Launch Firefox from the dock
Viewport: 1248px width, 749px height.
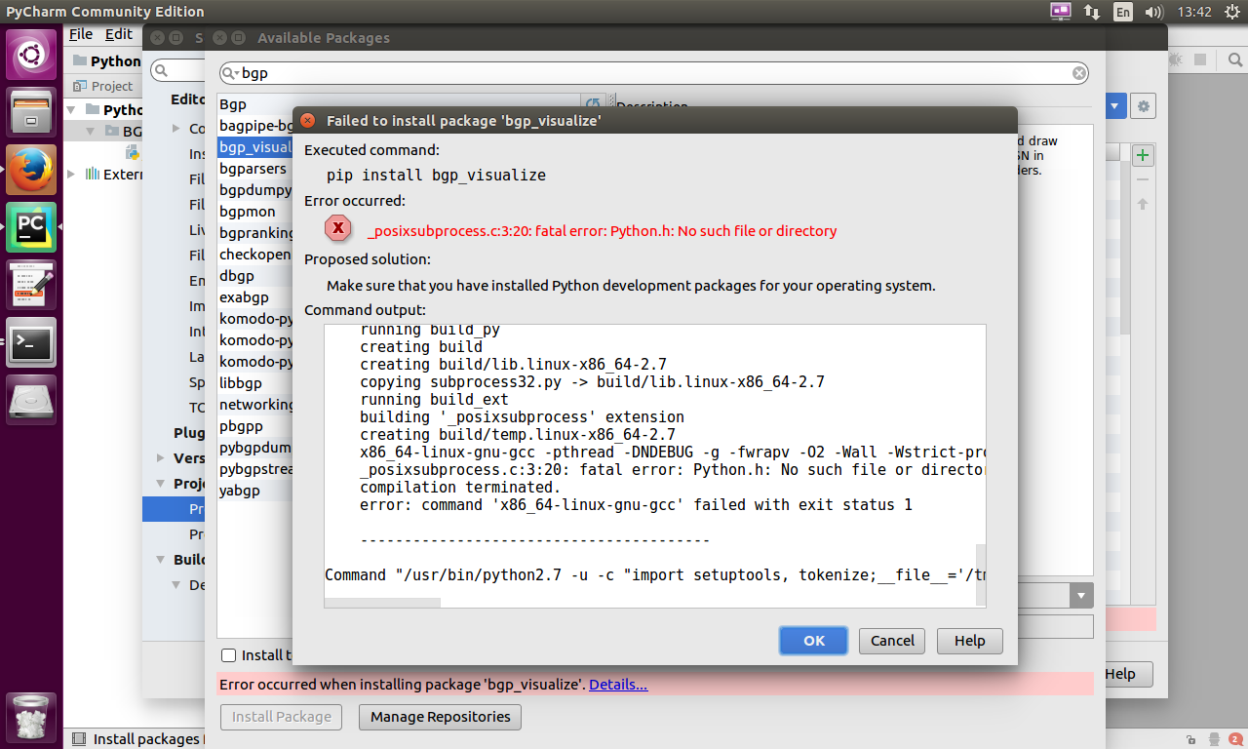(31, 170)
